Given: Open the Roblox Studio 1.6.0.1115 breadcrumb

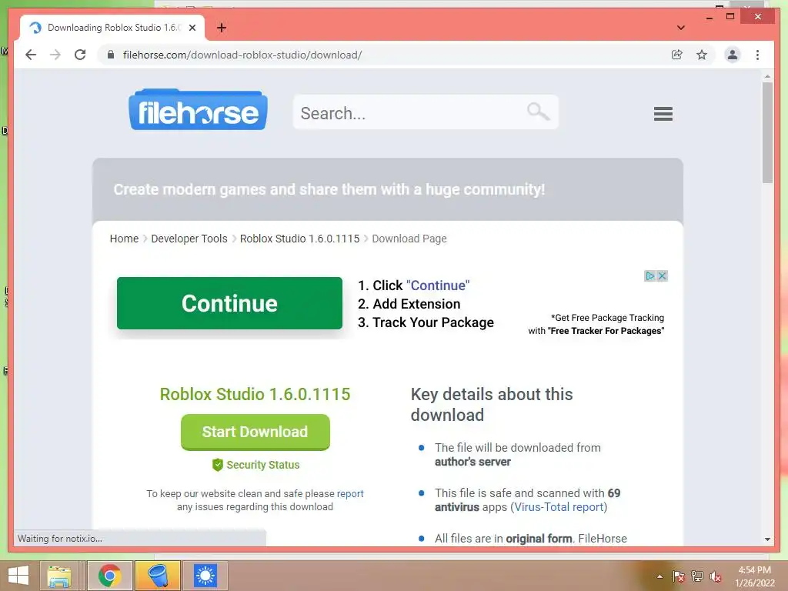Looking at the screenshot, I should point(299,239).
